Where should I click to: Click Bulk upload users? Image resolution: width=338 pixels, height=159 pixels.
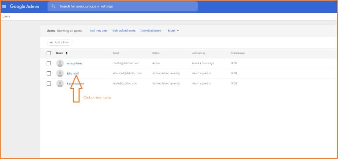(x=124, y=31)
